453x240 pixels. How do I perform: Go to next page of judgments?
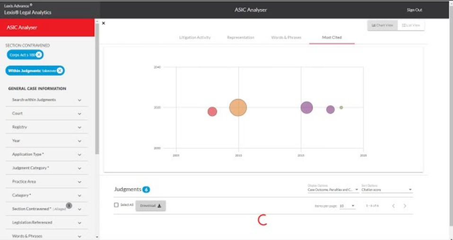tap(405, 206)
